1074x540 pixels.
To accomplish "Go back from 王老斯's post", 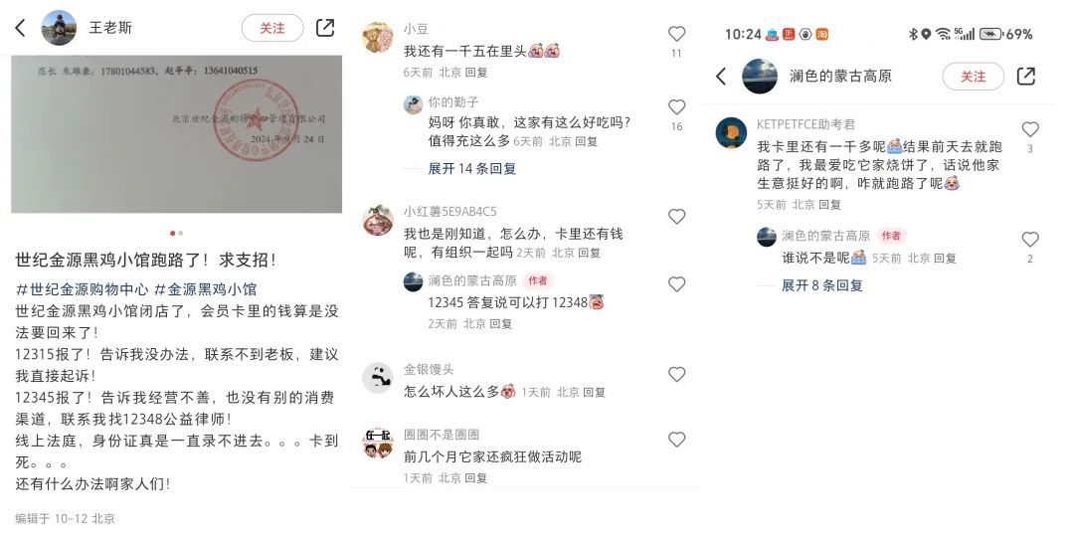I will pos(21,28).
